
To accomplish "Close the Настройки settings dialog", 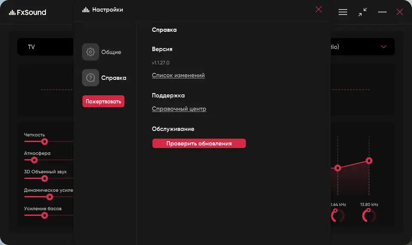I will pos(318,9).
